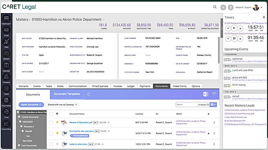Switch to the Contacts tab
Image resolution: width=268 pixels, height=150 pixels.
(x=23, y=86)
